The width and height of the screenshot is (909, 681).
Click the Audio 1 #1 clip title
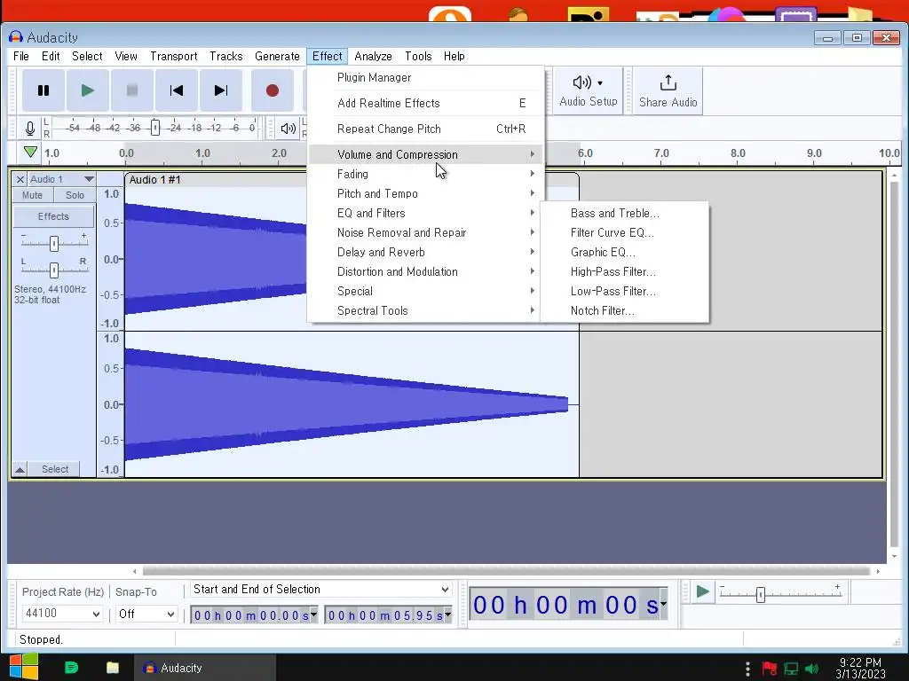[x=154, y=179]
